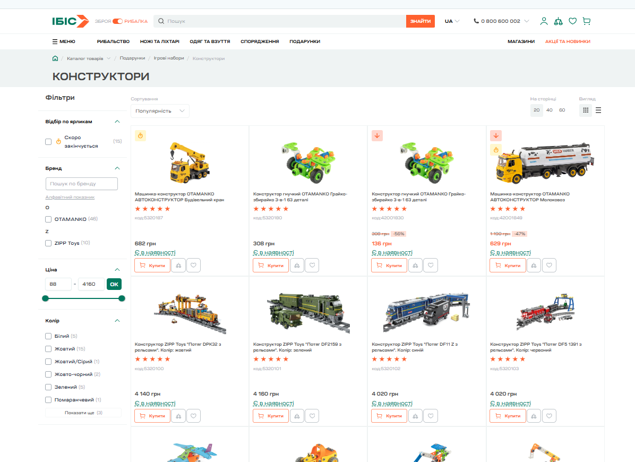Open АКЦІЇ ТА НОВИНКИ link
The height and width of the screenshot is (462, 635).
[x=568, y=41]
